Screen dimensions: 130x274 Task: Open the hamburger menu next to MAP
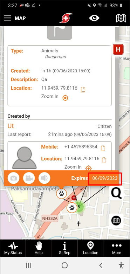pos(7,18)
